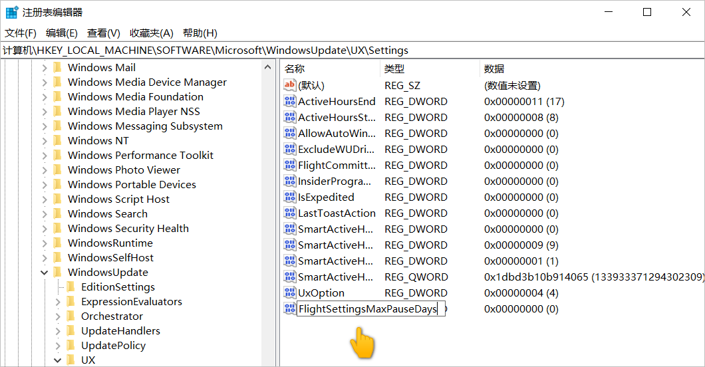705x367 pixels.
Task: Open the 查看(V) view menu
Action: pyautogui.click(x=103, y=33)
